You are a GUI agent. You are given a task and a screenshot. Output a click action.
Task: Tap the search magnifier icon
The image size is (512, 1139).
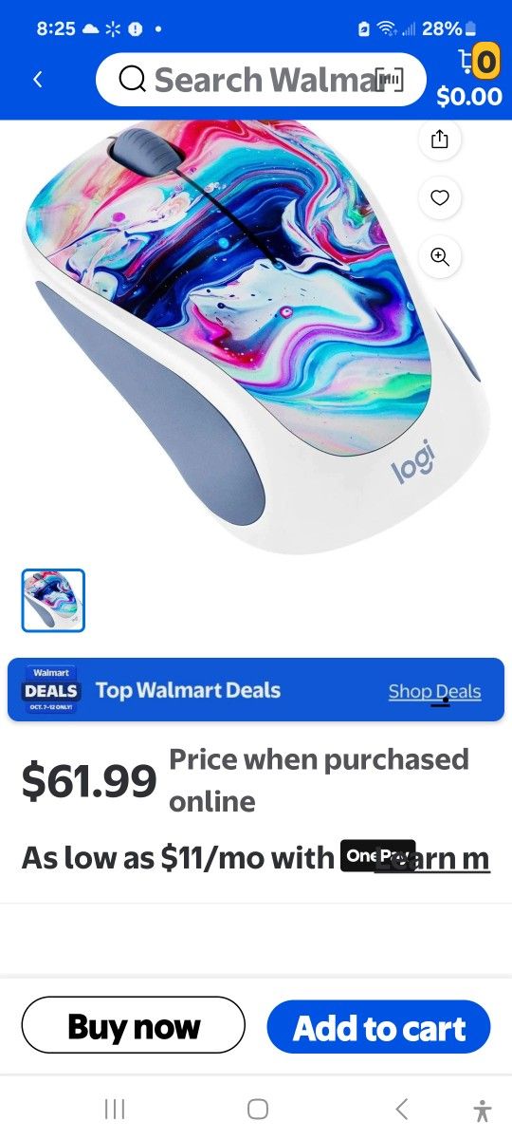[x=132, y=80]
